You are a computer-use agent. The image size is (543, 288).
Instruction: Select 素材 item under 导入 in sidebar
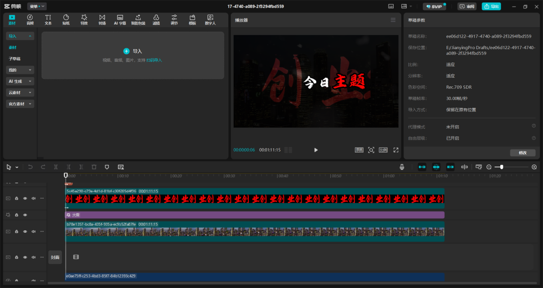point(13,47)
